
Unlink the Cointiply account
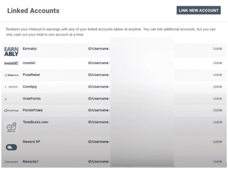click(x=218, y=87)
